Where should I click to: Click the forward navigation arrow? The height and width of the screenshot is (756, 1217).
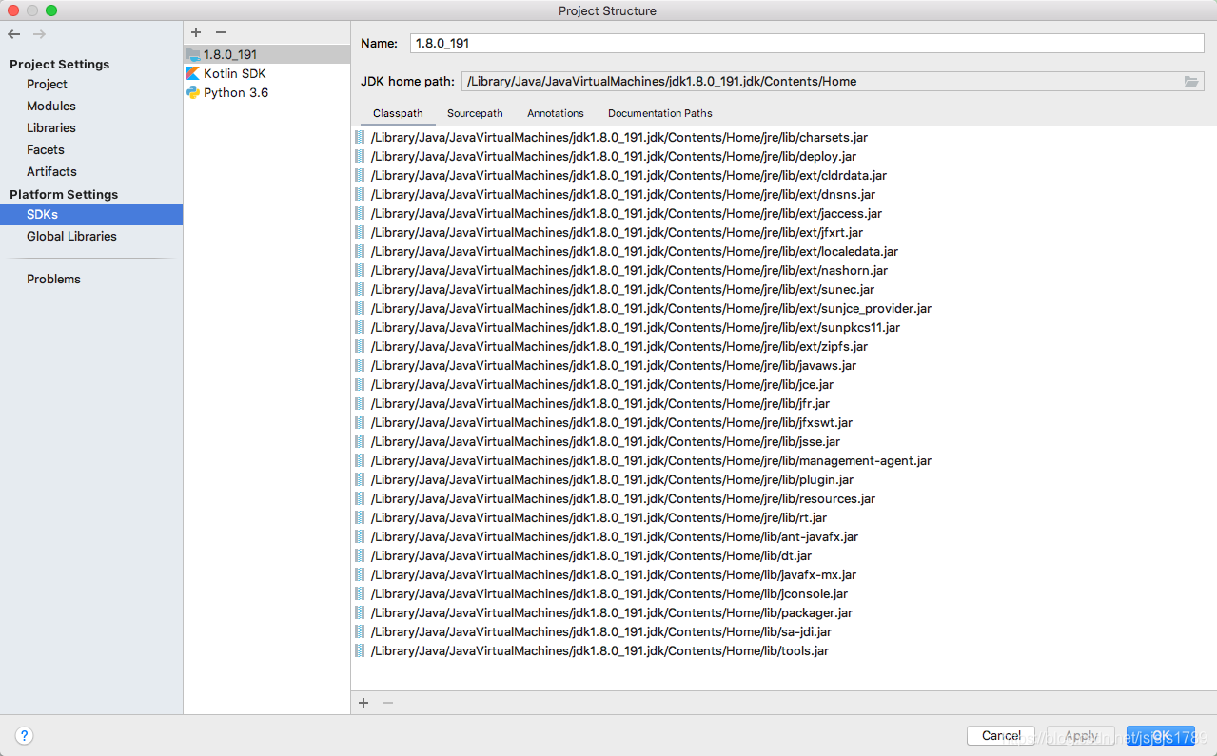[x=39, y=34]
